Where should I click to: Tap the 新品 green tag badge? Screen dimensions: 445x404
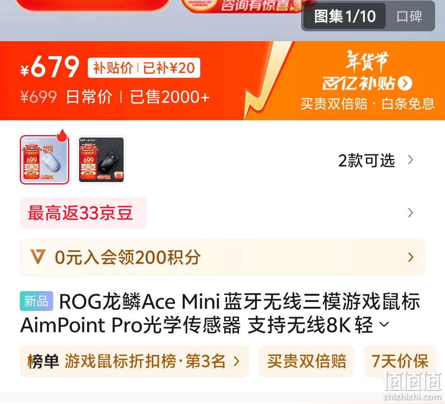tap(36, 301)
